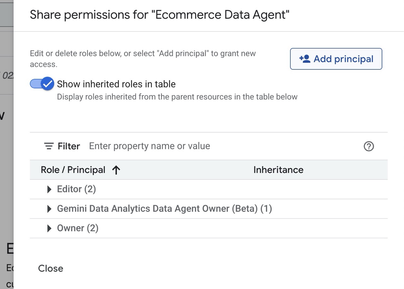Close the share permissions panel
The width and height of the screenshot is (404, 289).
[50, 268]
